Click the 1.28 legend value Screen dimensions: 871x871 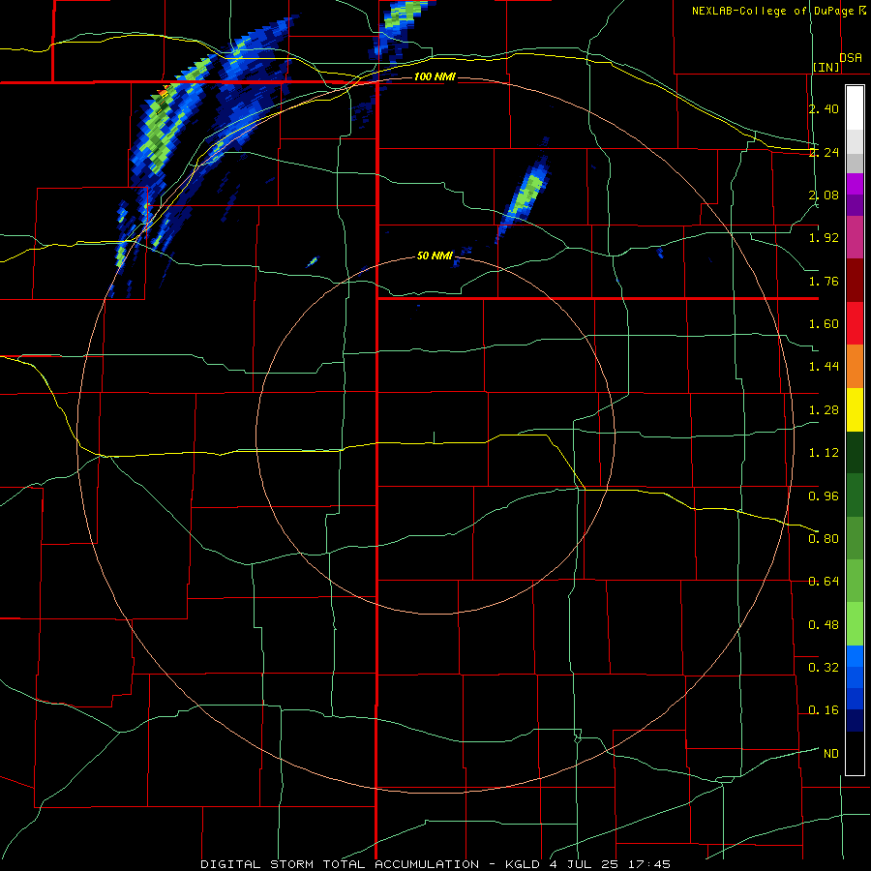pos(824,410)
